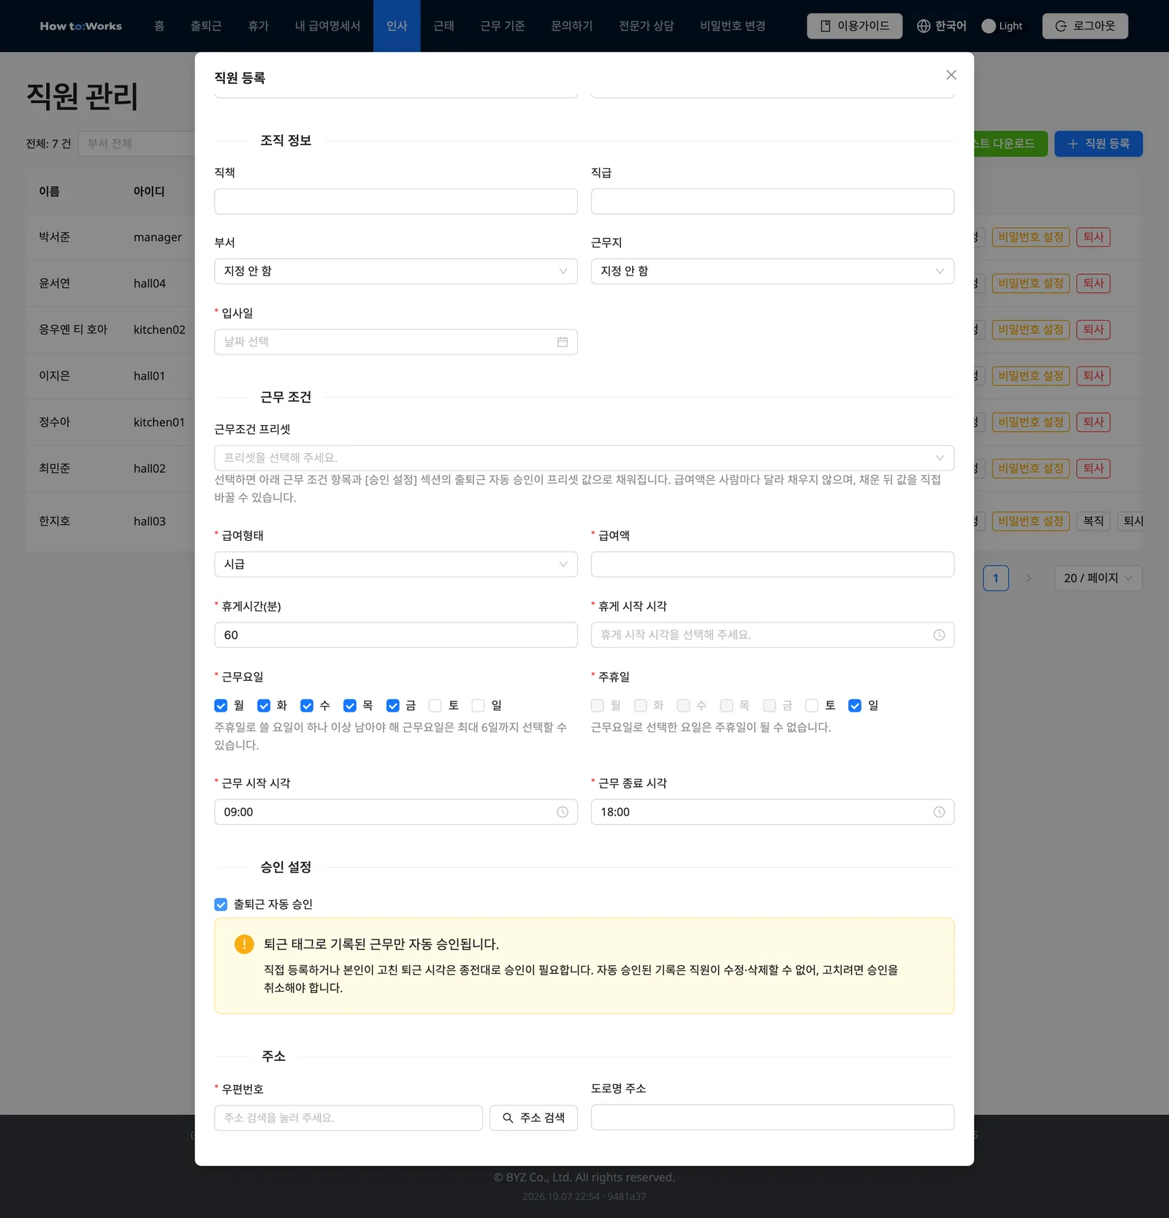
Task: Click the 급여액 input field
Action: click(772, 564)
